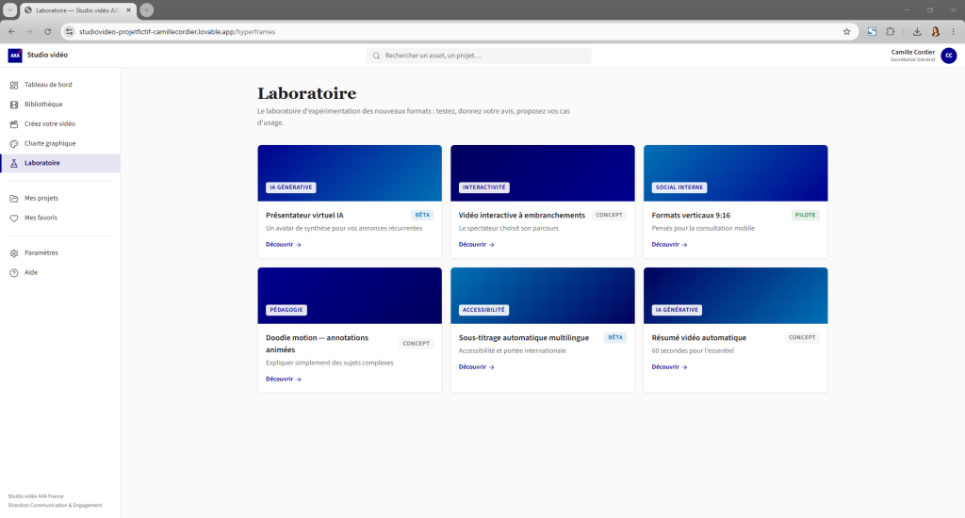Open the Pédagogie card banner image

pos(350,296)
